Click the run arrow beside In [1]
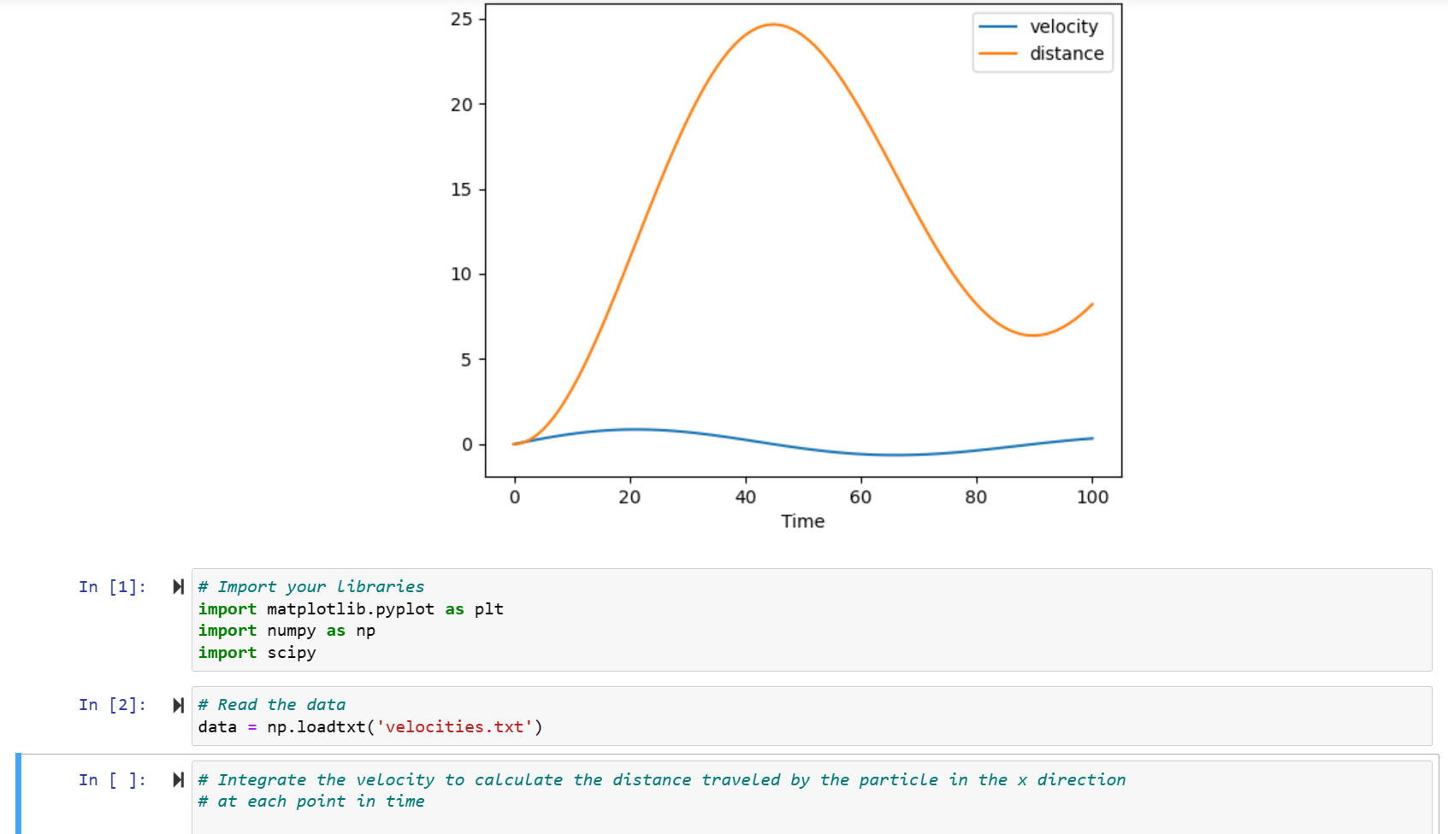 coord(178,587)
